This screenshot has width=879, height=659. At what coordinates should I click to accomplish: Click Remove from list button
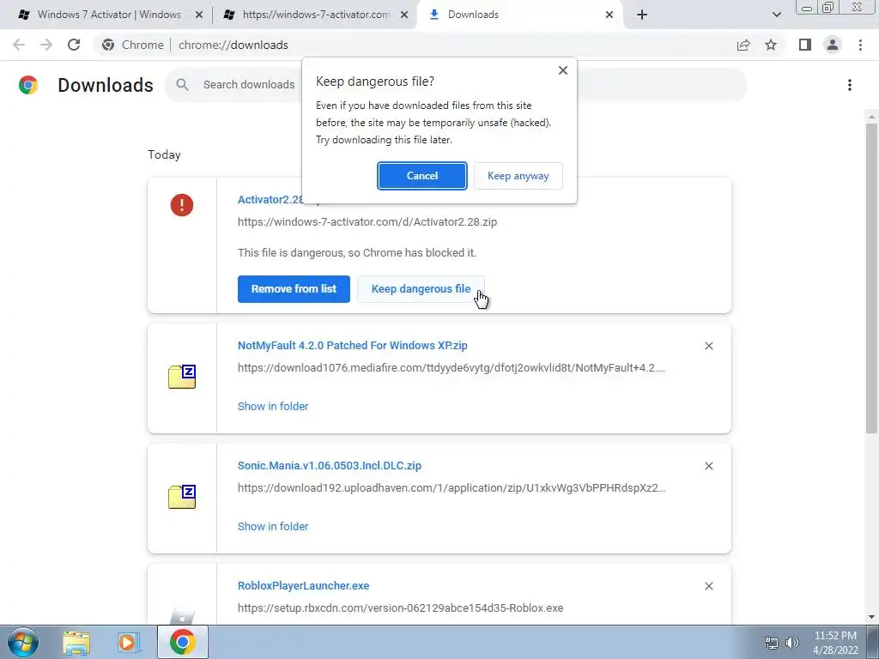tap(294, 289)
